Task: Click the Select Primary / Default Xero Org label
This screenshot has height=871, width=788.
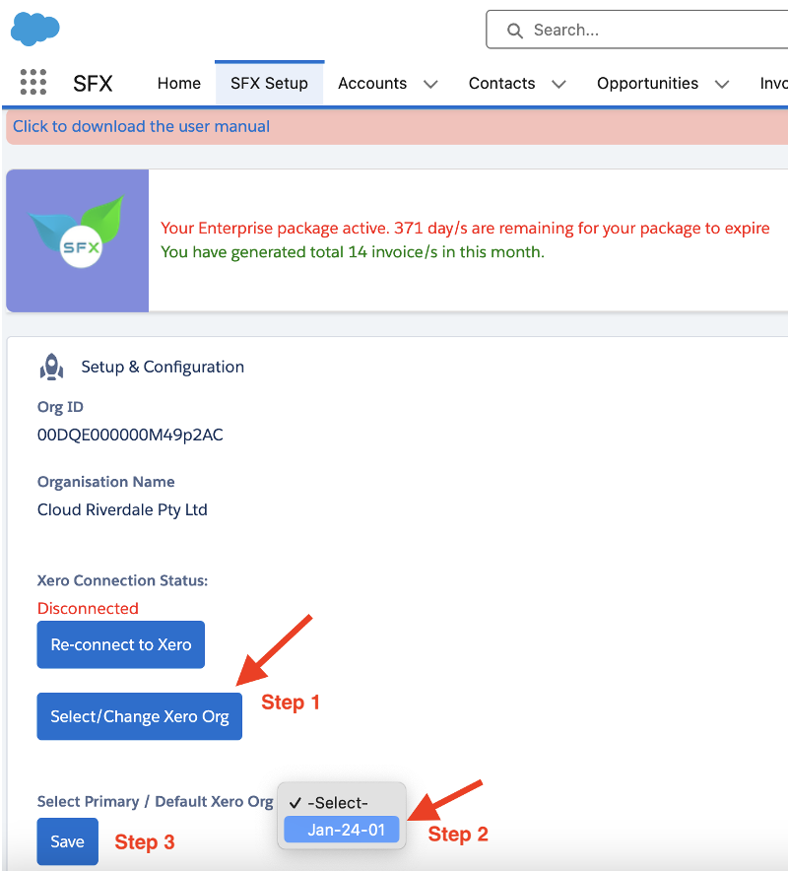Action: (155, 802)
